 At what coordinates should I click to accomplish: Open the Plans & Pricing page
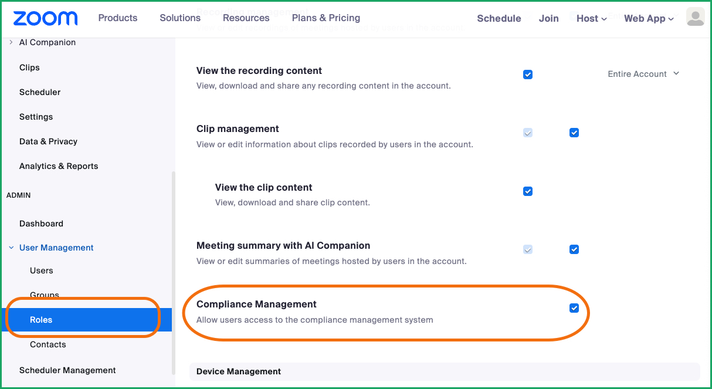[x=326, y=18]
